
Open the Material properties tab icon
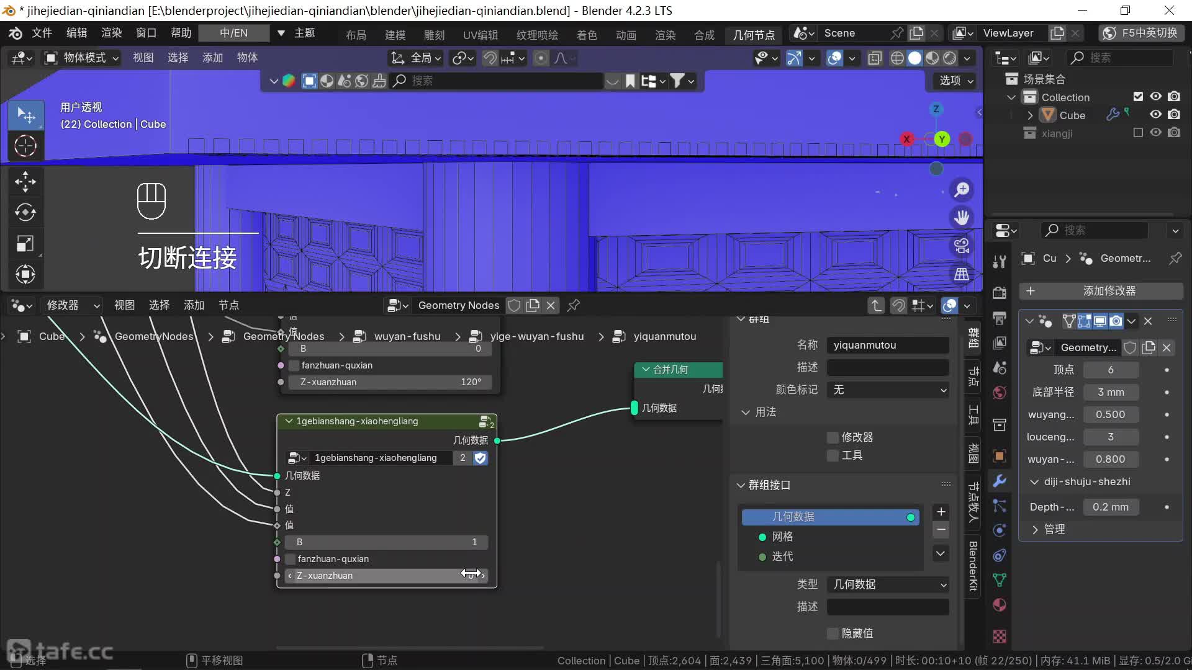[1000, 605]
